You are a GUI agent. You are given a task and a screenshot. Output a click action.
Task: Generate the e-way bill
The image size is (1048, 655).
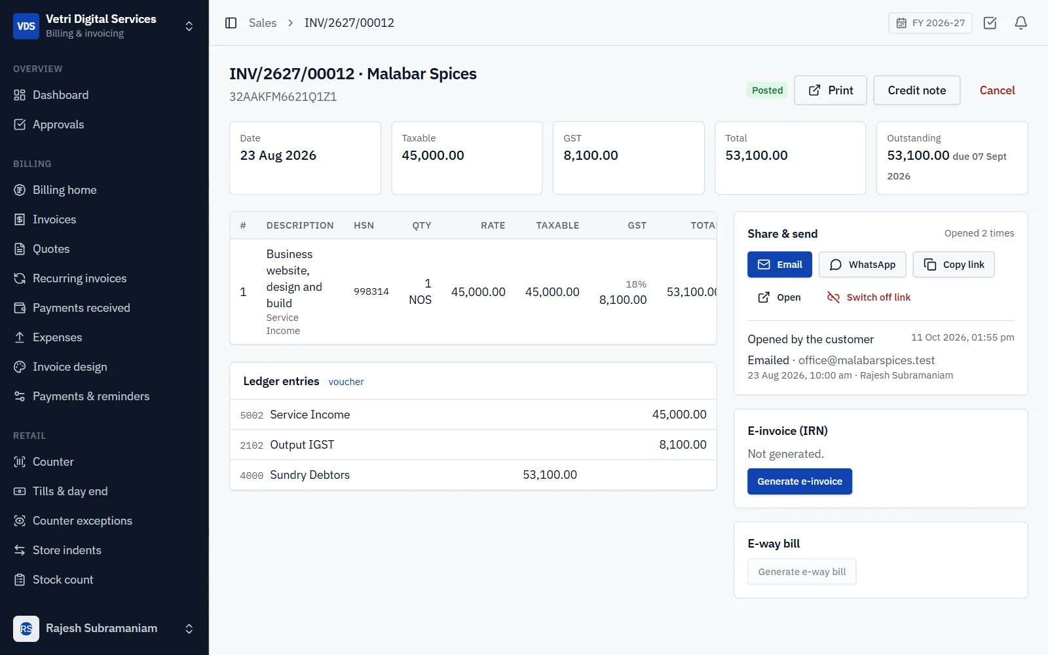(802, 572)
